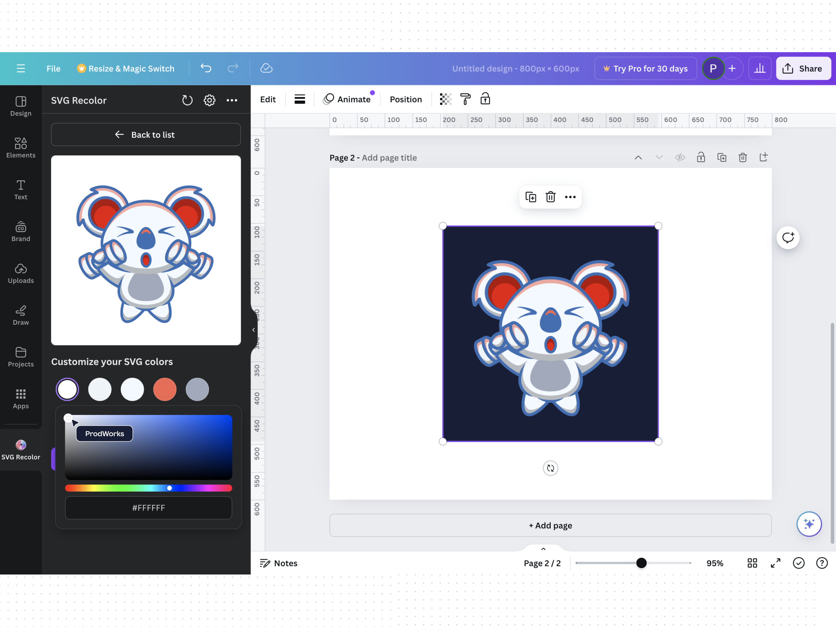Screen dimensions: 836x627
Task: Click the duplicate icon above selected image
Action: click(x=531, y=197)
